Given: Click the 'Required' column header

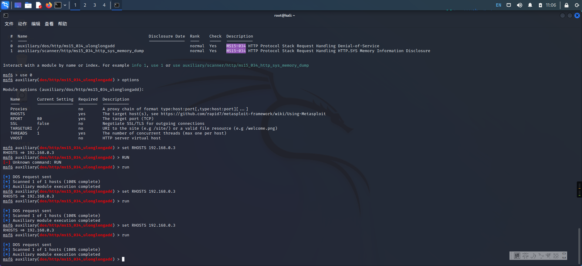Looking at the screenshot, I should (88, 99).
